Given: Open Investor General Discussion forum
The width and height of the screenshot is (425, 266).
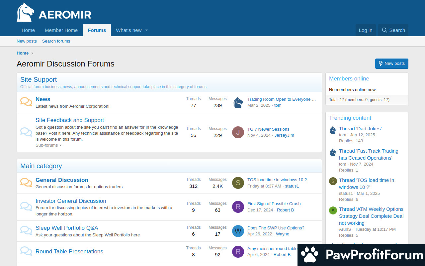Looking at the screenshot, I should coord(71,201).
